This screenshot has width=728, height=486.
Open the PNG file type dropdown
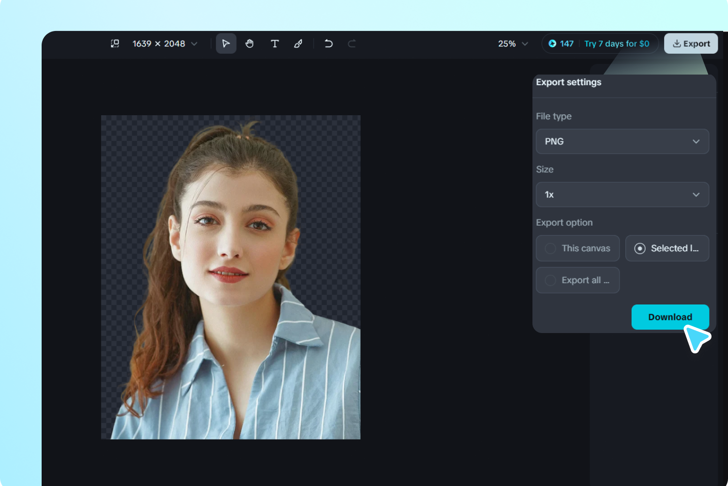coord(622,141)
